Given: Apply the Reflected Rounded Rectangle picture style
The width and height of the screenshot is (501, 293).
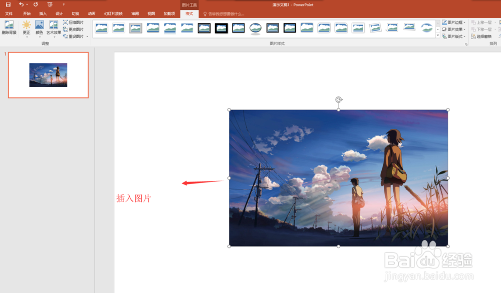Looking at the screenshot, I should 170,28.
